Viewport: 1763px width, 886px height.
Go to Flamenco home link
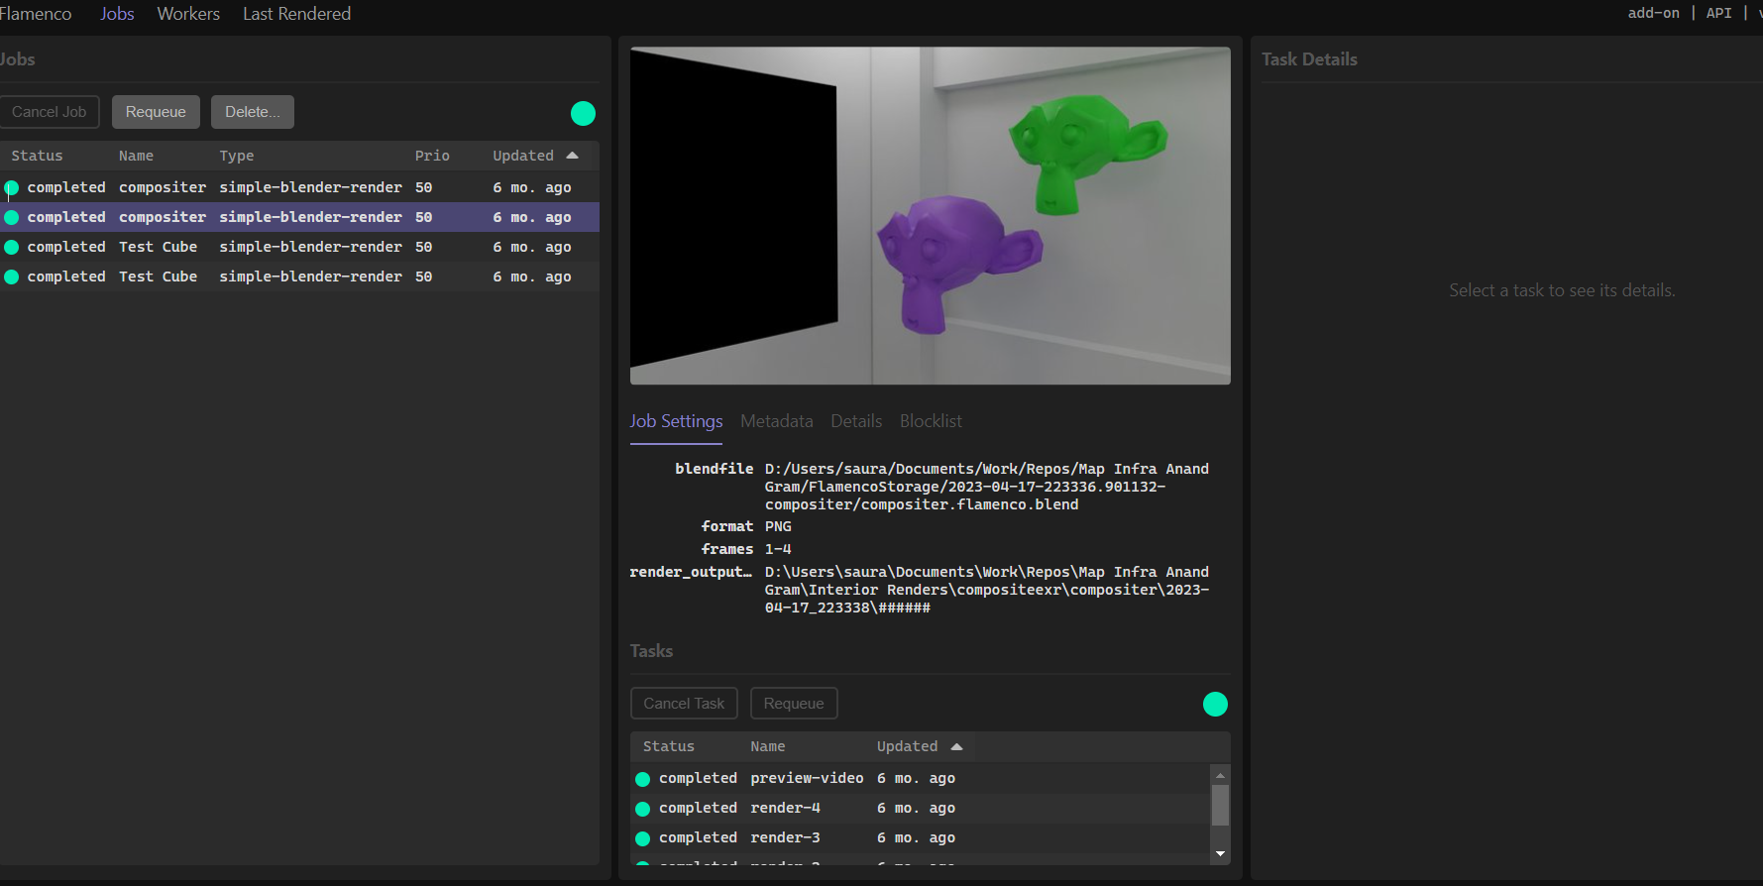35,14
